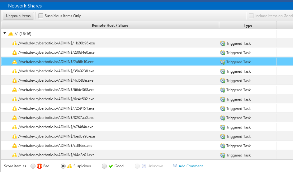This screenshot has height=172, width=293.
Task: Sort by Remote Host / Share column
Action: [x=110, y=25]
